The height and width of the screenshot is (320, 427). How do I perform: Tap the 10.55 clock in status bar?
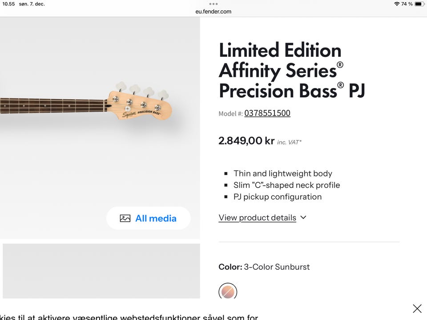(x=8, y=4)
